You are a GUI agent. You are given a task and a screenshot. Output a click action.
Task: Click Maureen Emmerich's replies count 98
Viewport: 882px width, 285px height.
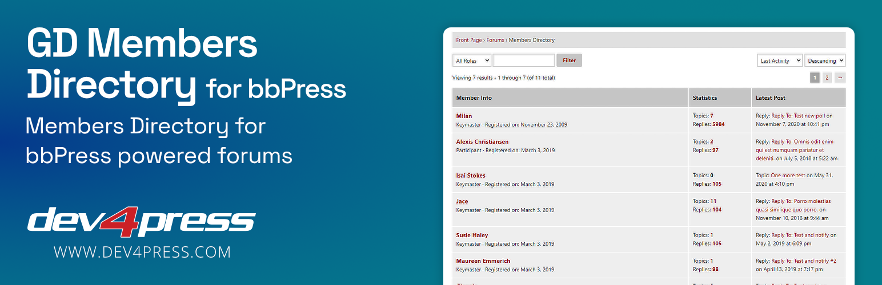715,269
